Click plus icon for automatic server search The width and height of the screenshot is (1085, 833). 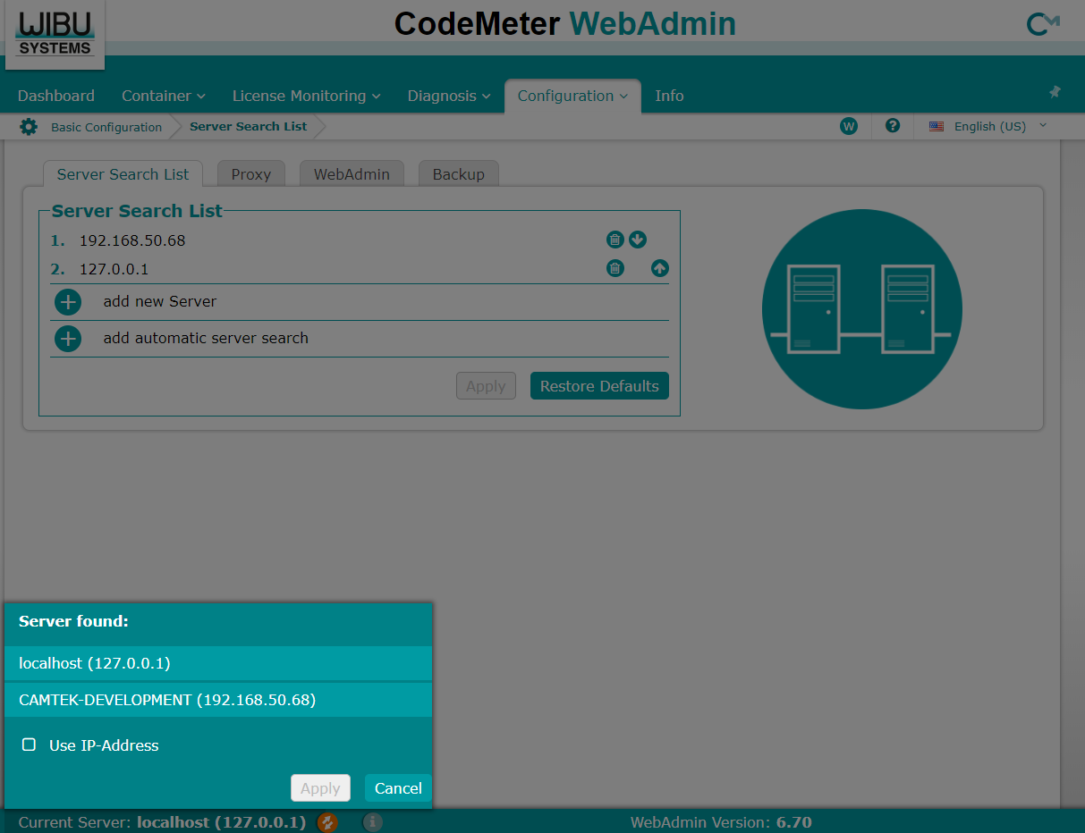click(68, 339)
